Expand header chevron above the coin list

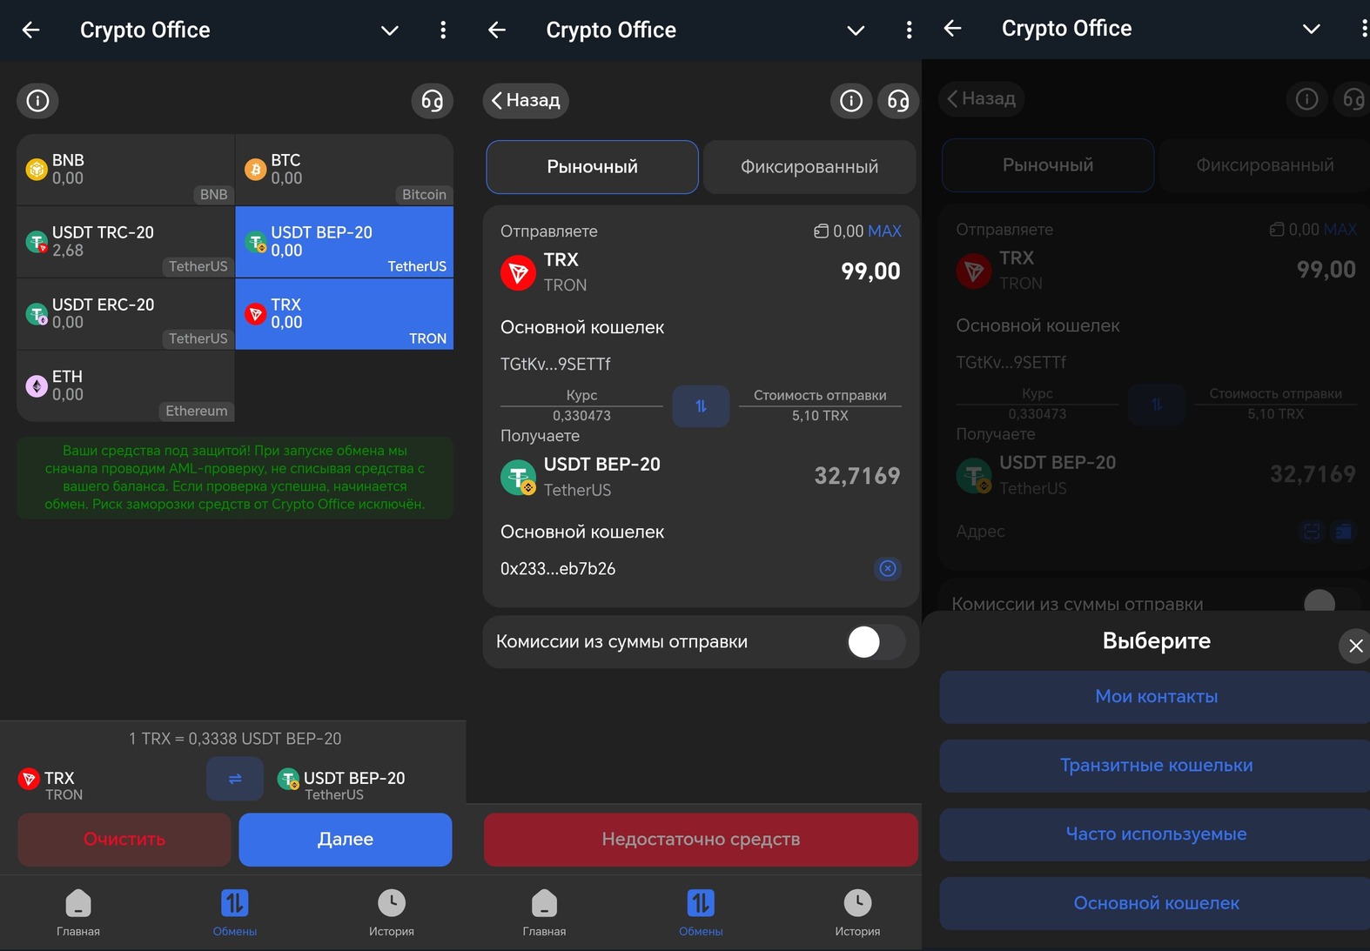pyautogui.click(x=389, y=30)
